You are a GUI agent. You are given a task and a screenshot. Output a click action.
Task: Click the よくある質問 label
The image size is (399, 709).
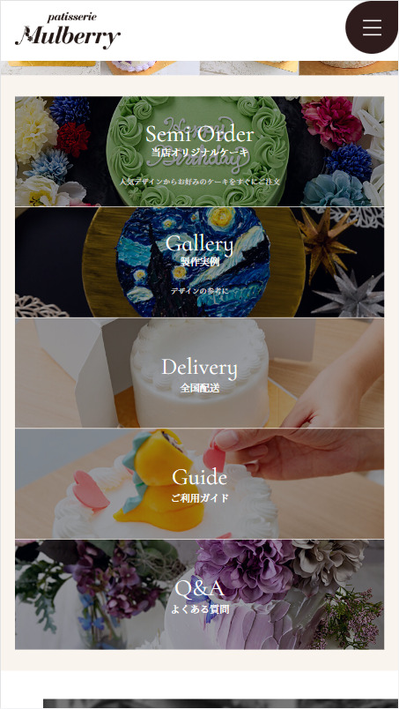pos(199,609)
